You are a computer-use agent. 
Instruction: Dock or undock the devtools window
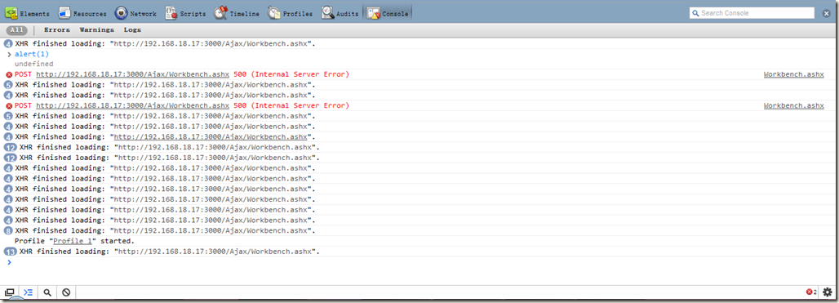coord(9,292)
